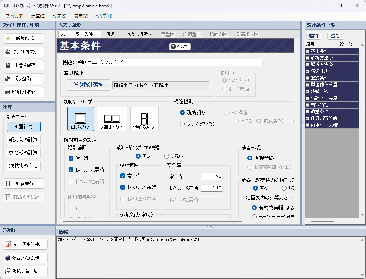Click the 準拠指針選択 button

pyautogui.click(x=88, y=85)
